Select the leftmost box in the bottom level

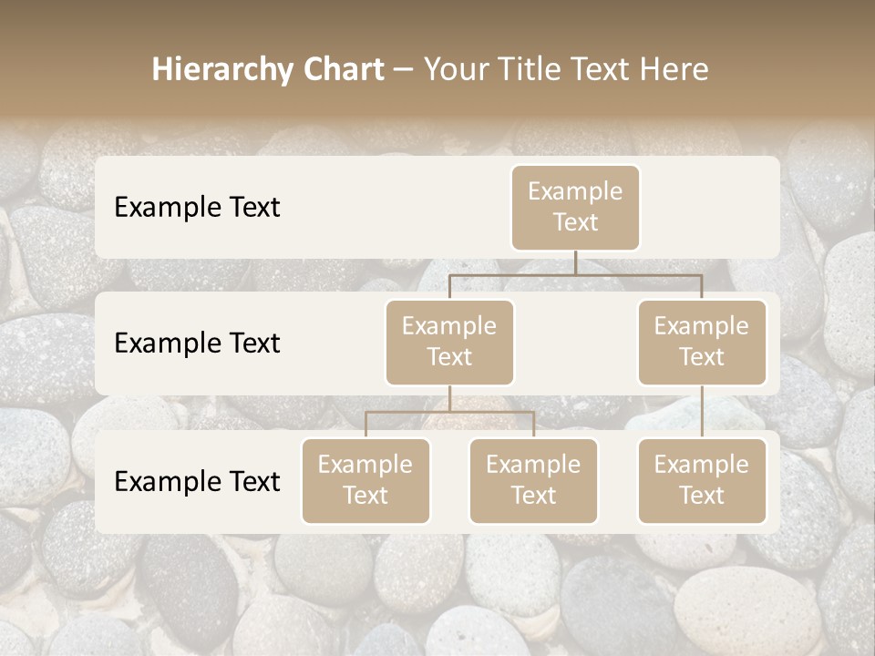click(365, 481)
